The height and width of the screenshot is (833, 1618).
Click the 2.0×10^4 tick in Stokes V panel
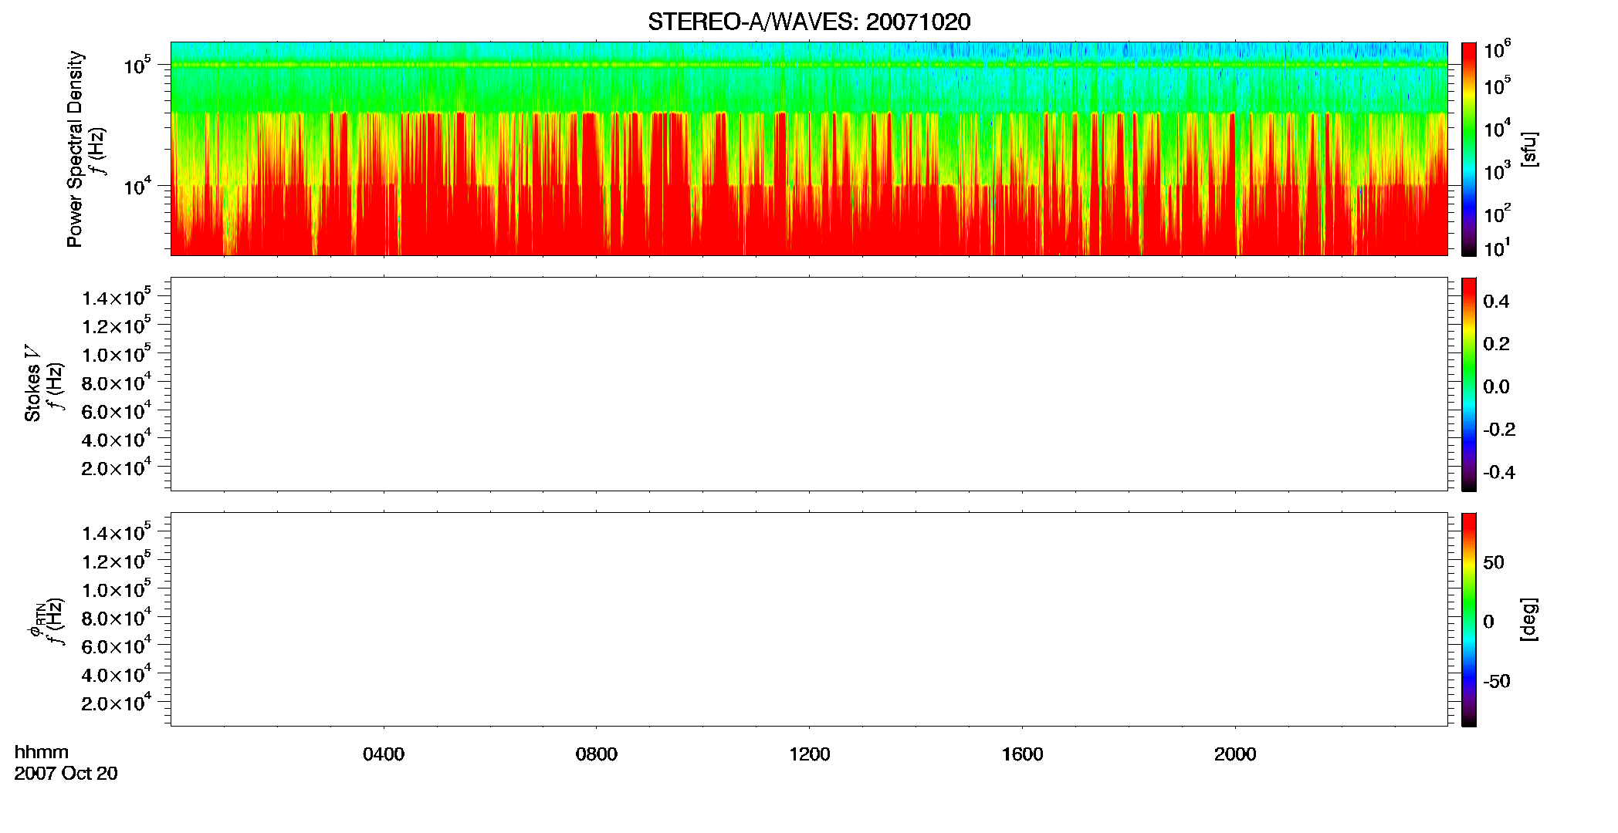(117, 467)
